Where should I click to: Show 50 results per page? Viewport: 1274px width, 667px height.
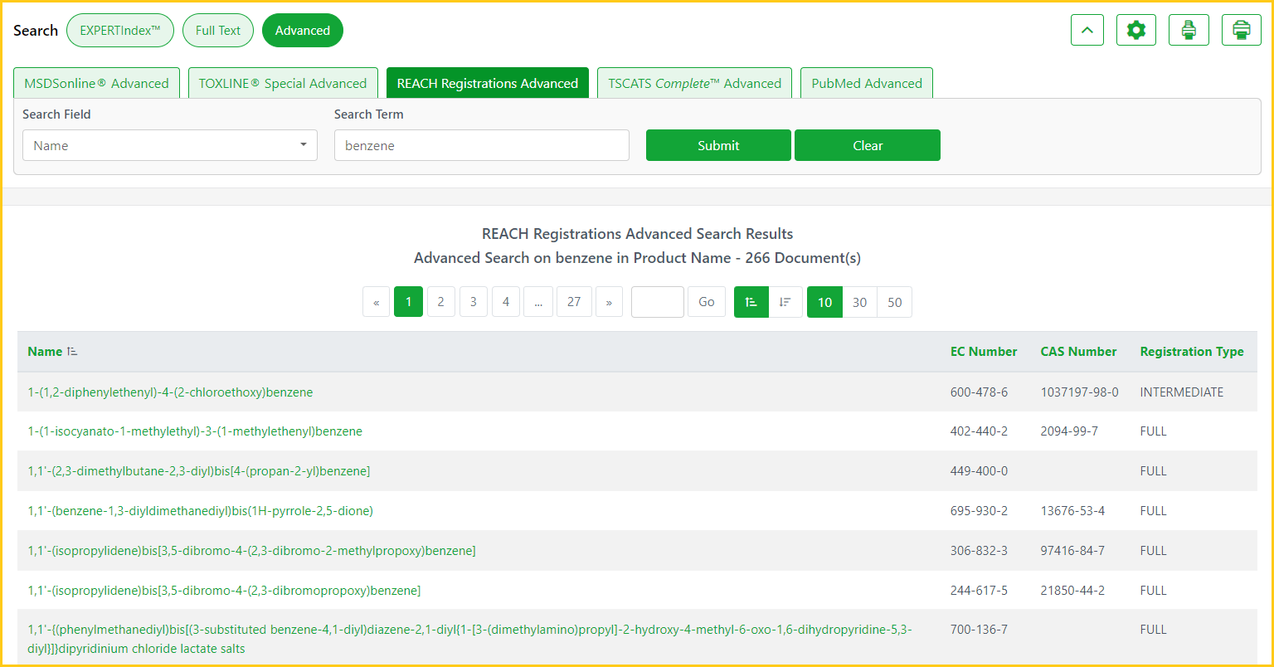tap(894, 302)
